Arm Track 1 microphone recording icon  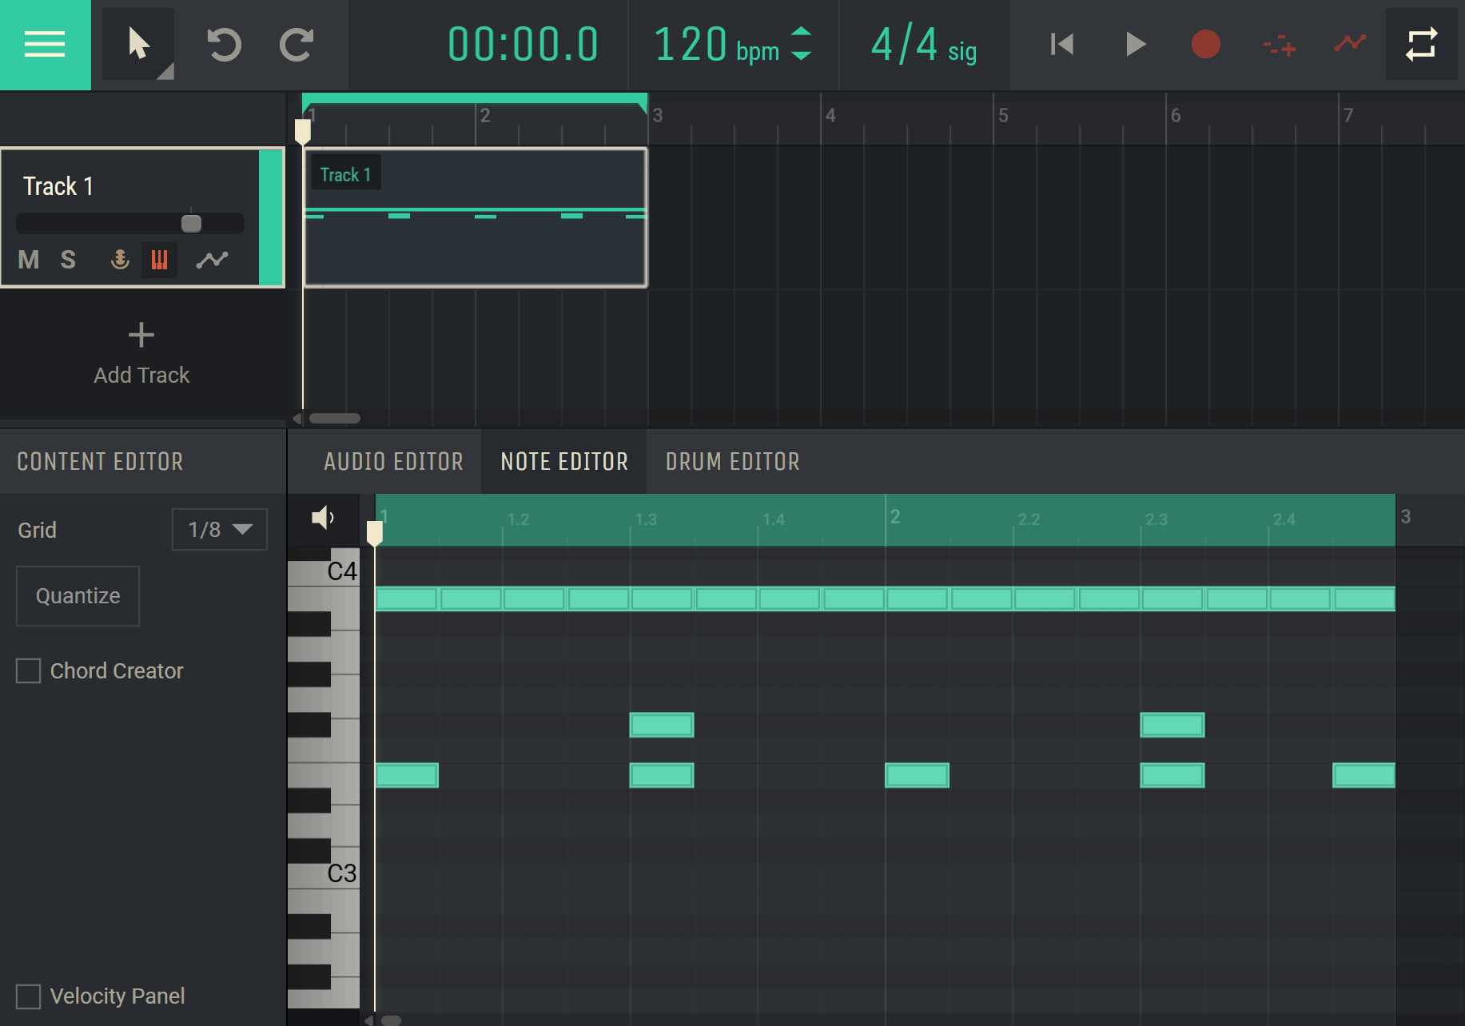tap(120, 260)
